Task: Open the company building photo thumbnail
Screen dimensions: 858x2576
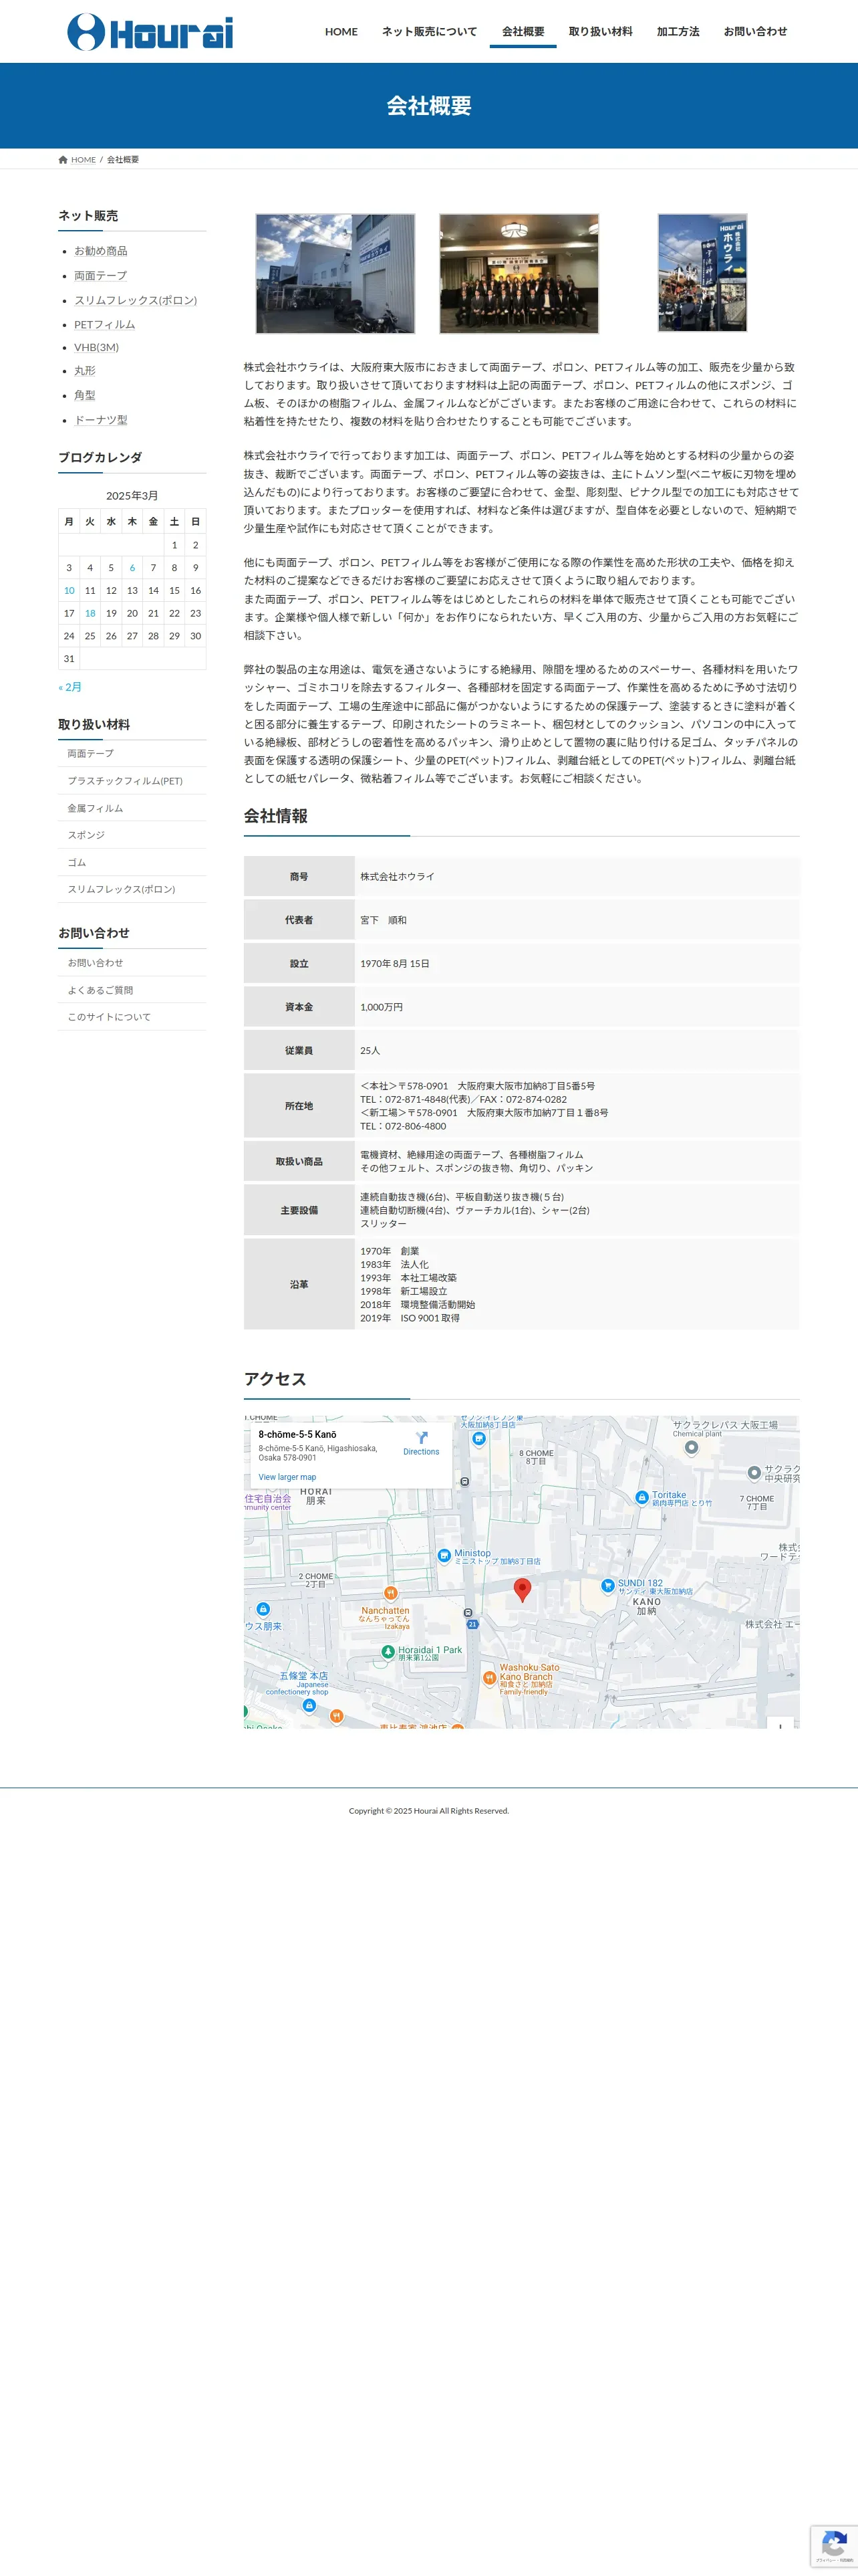Action: [x=335, y=273]
